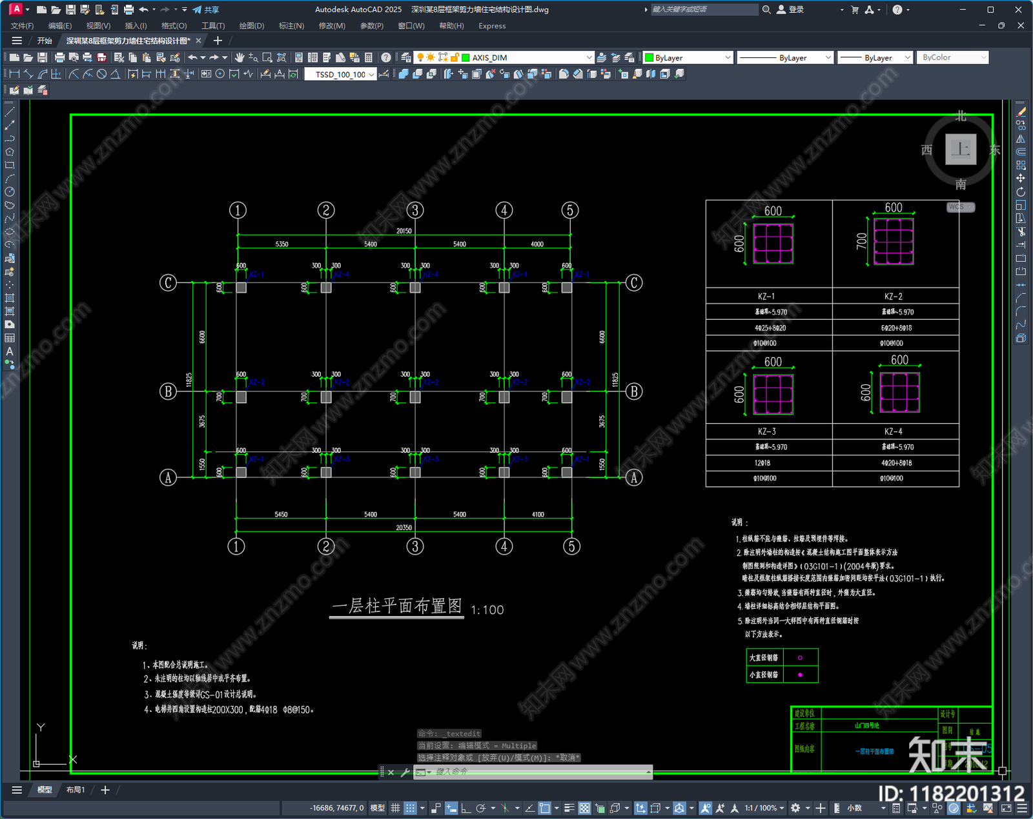Toggle clean screen in status bar
The image size is (1033, 819).
1007,808
